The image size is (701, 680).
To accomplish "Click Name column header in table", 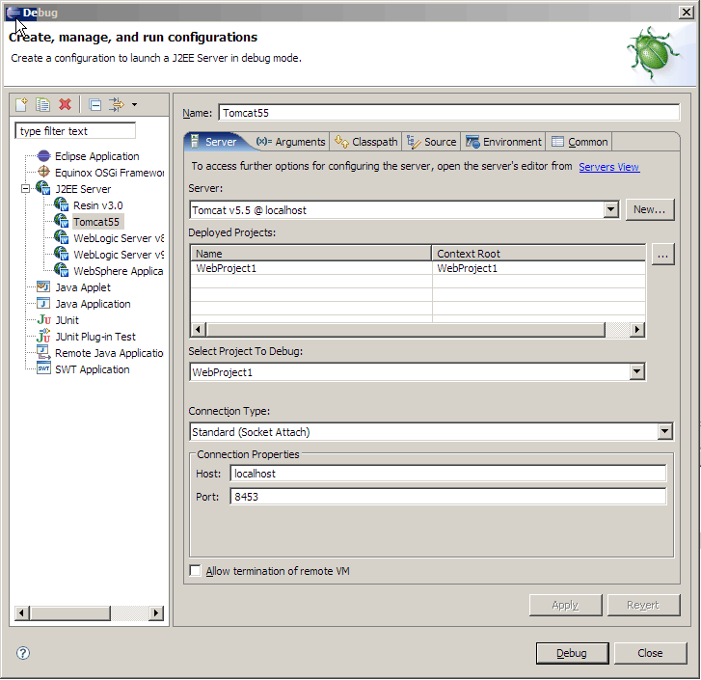I will point(311,254).
